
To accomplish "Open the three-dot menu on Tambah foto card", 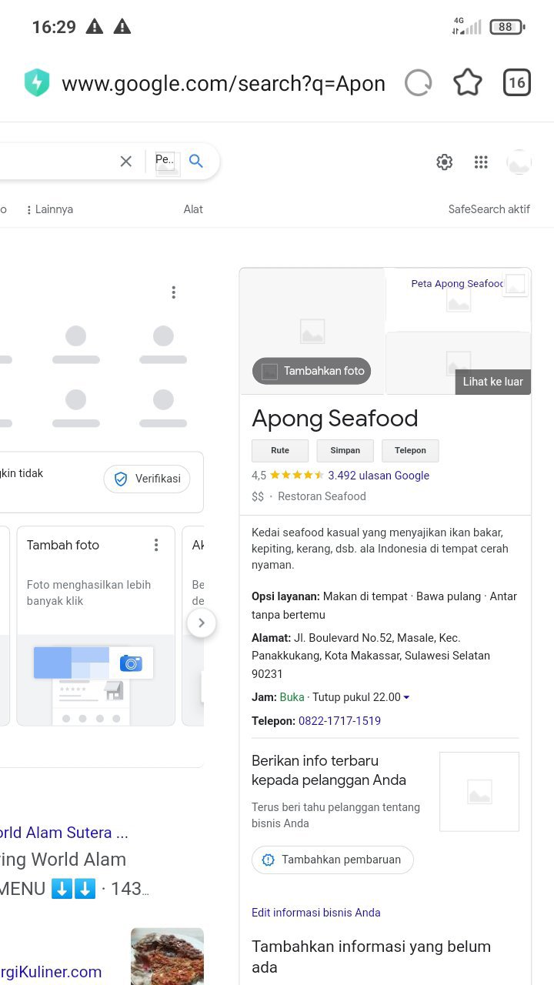I will point(156,545).
